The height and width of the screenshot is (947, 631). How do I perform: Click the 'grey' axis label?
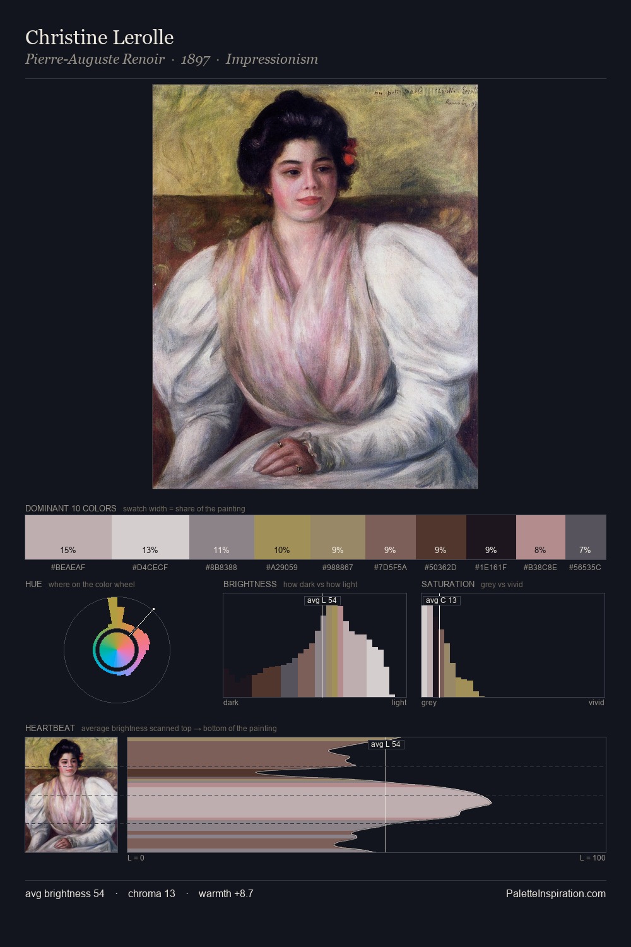point(429,702)
